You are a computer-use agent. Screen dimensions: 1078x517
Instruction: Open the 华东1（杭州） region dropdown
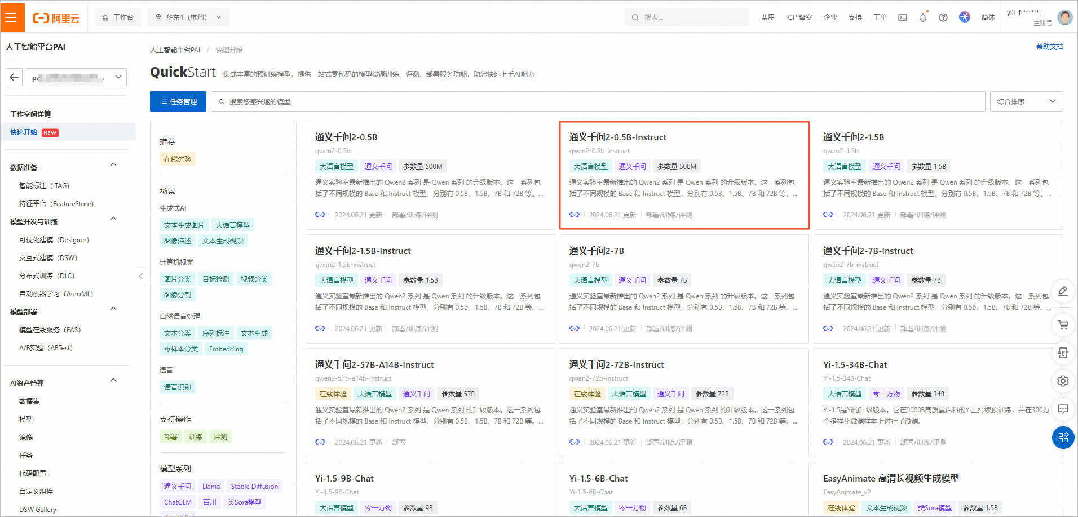pyautogui.click(x=188, y=17)
